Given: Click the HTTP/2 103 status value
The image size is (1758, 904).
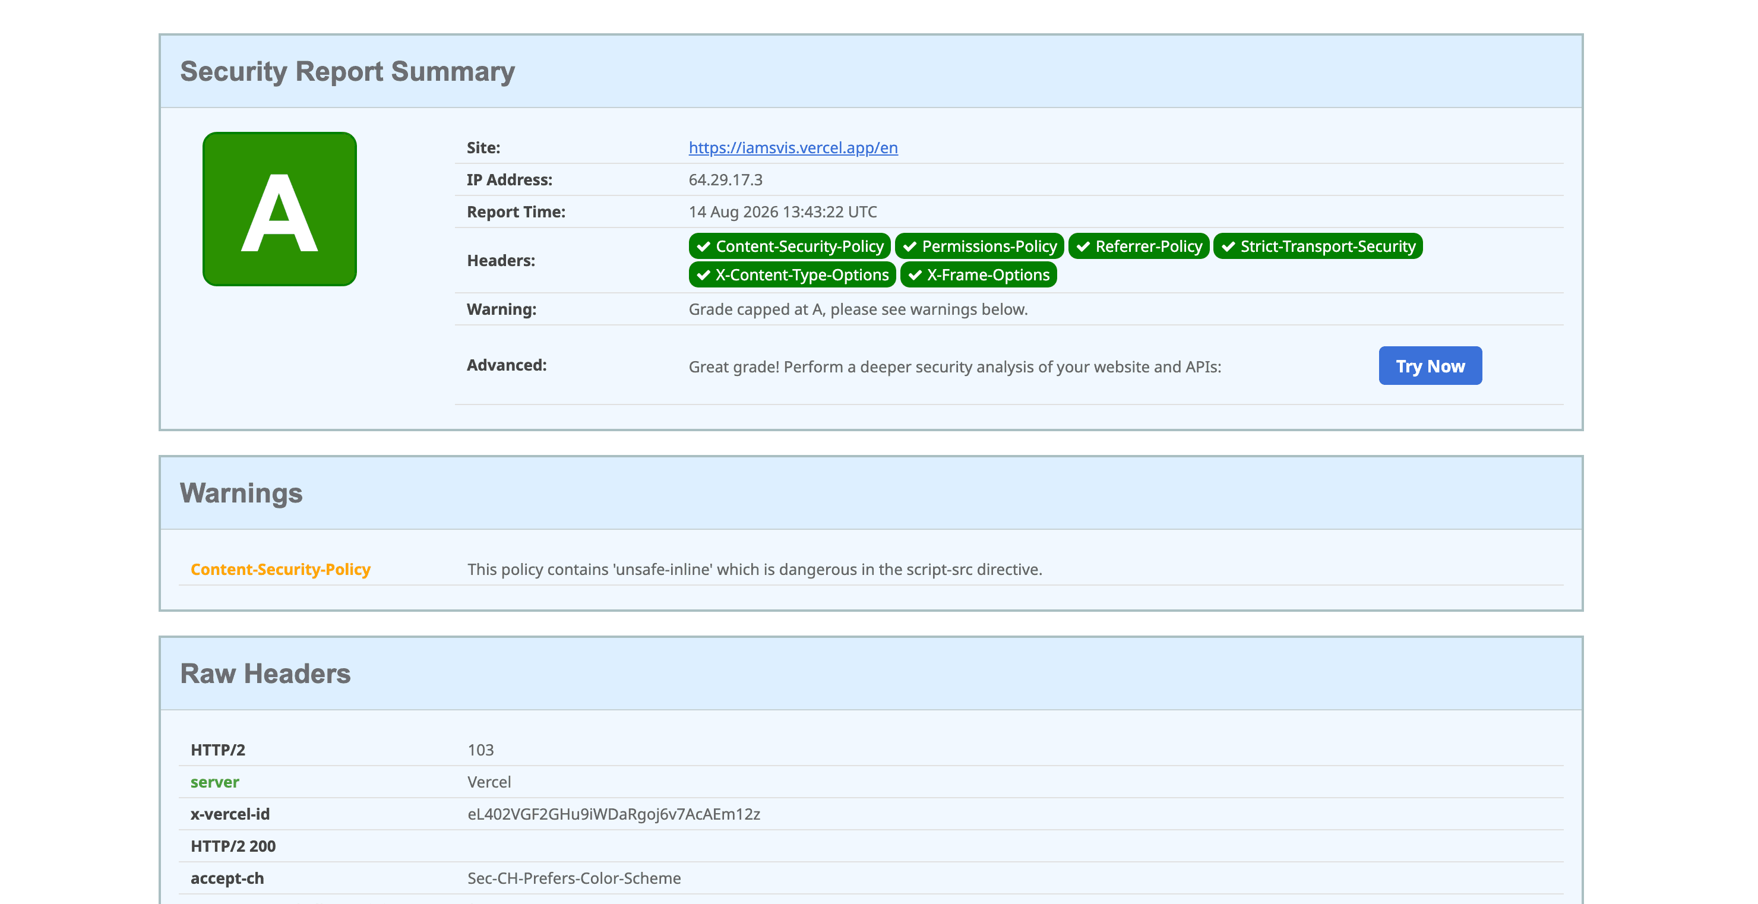Looking at the screenshot, I should [480, 750].
